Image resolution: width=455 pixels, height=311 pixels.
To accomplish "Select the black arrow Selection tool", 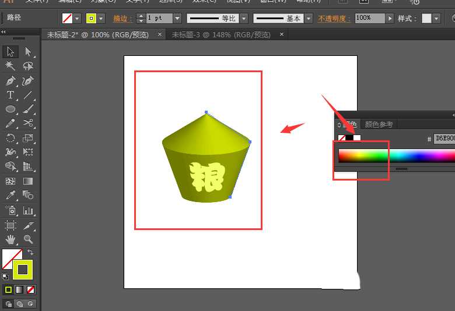I will click(x=10, y=52).
